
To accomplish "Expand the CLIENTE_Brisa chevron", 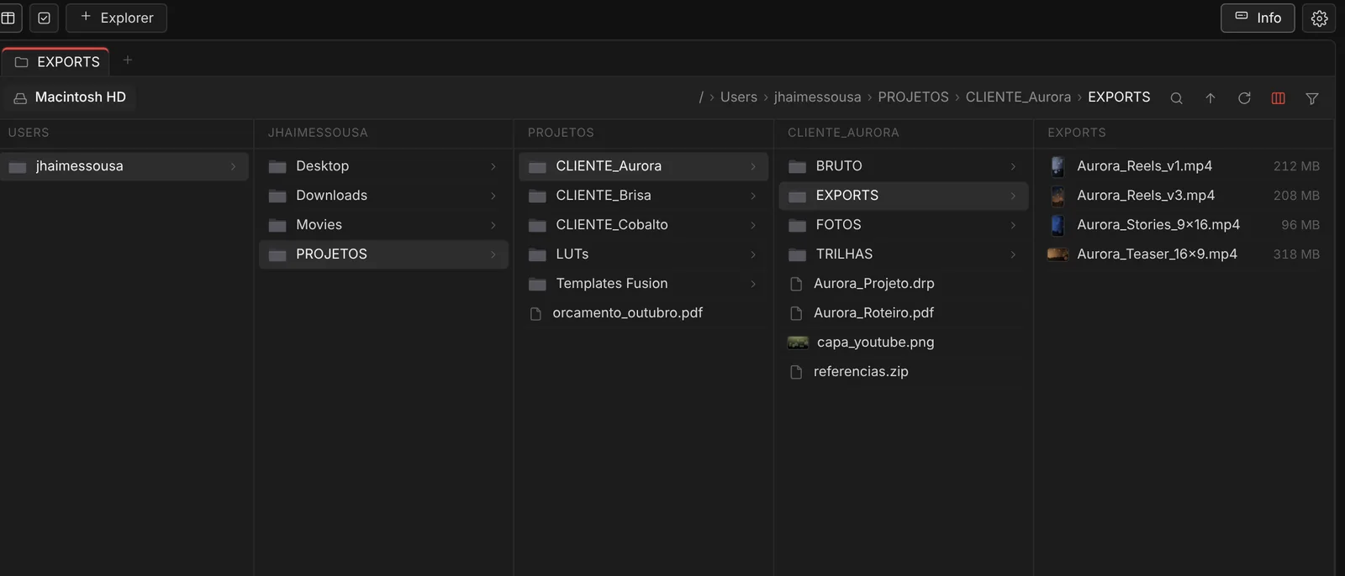I will coord(753,196).
